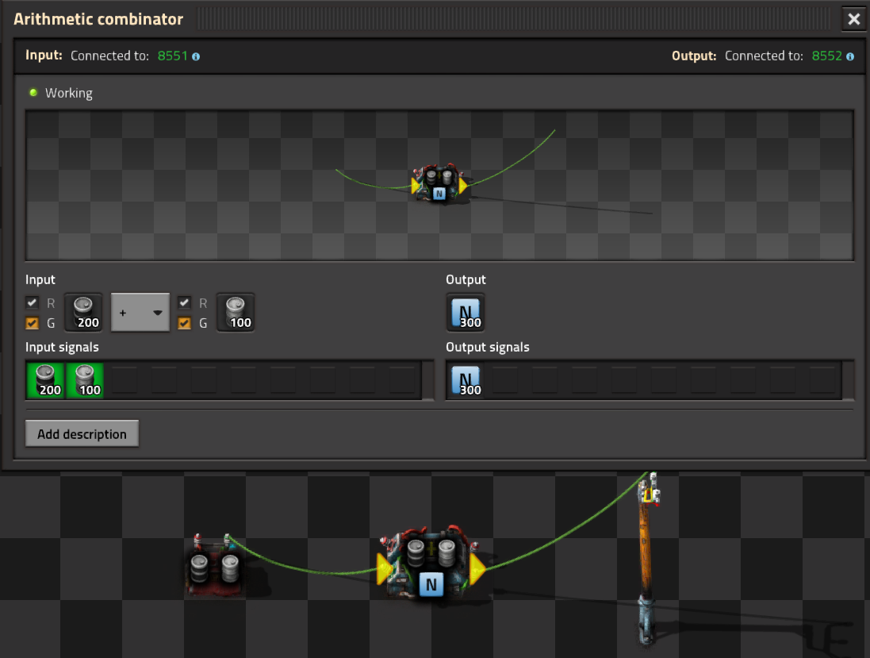Viewport: 870px width, 658px height.
Task: Toggle green wire checkbox for first operand
Action: [x=33, y=322]
